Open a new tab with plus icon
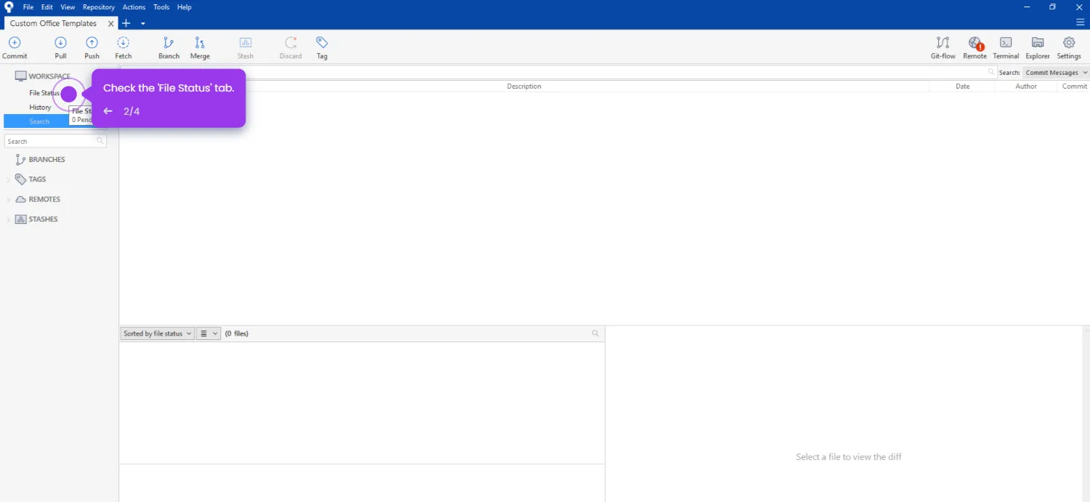 pos(126,23)
